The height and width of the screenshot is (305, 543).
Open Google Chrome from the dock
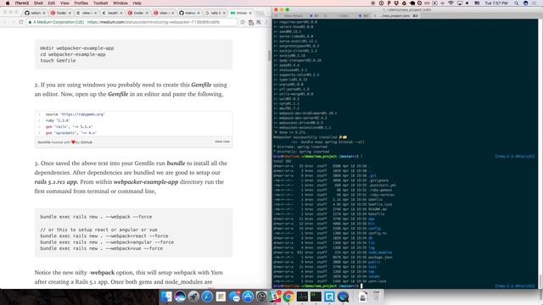pyautogui.click(x=288, y=297)
